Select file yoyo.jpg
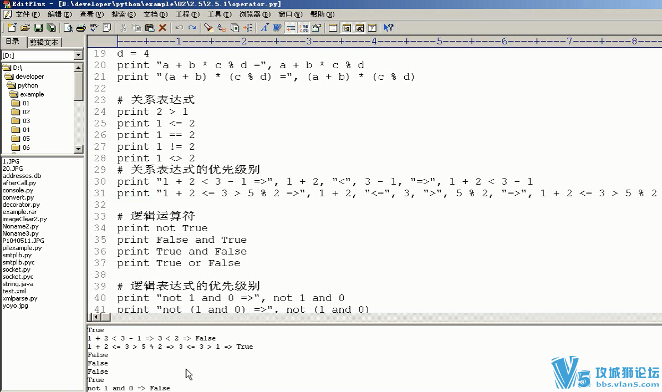 coord(15,306)
